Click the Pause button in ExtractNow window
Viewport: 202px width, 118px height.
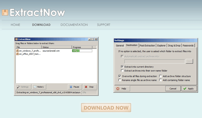tap(75, 87)
